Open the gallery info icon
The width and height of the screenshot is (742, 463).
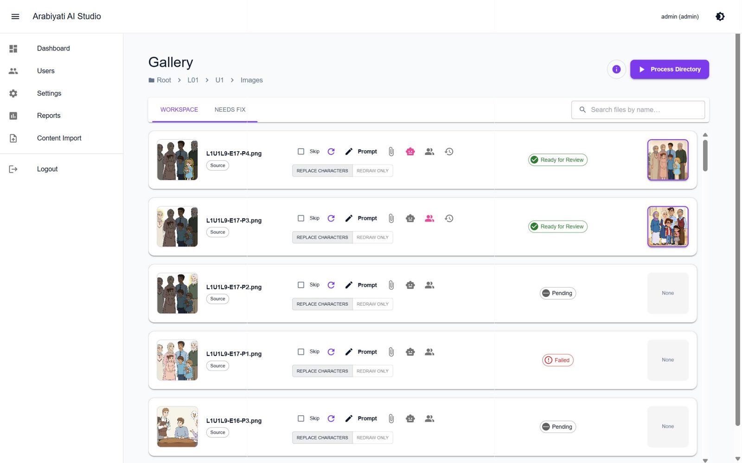point(616,69)
